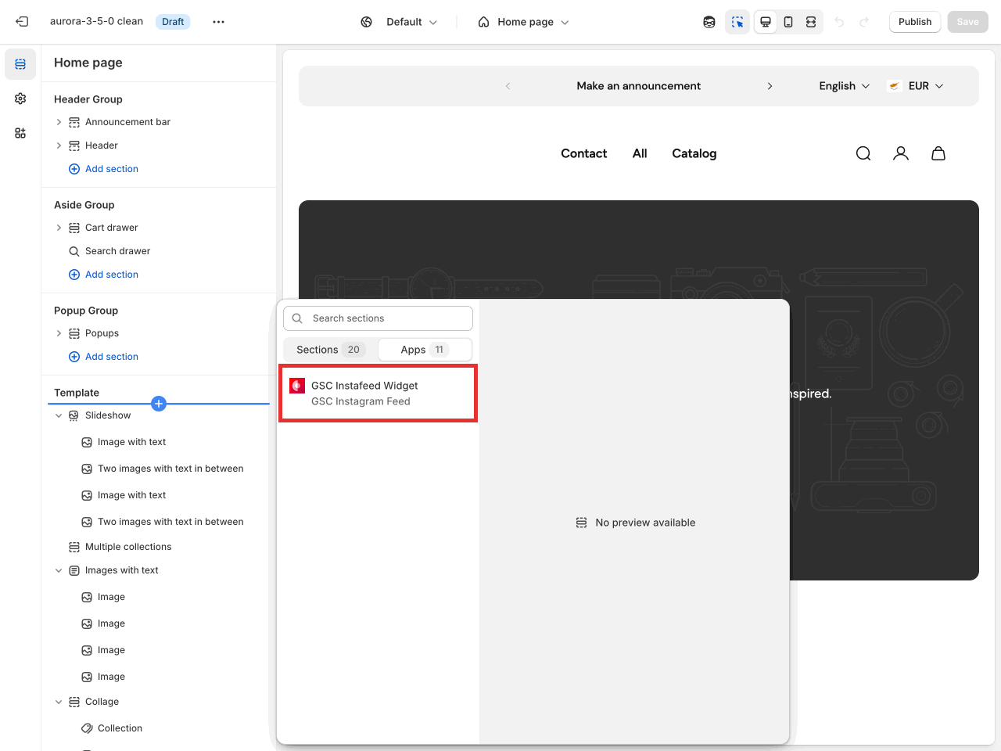Select the GSC Instafeed Widget app block
Viewport: 1001px width, 751px height.
[x=379, y=393]
